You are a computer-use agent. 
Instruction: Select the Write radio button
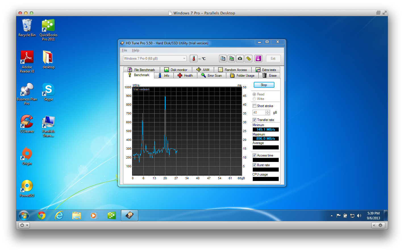pyautogui.click(x=254, y=99)
